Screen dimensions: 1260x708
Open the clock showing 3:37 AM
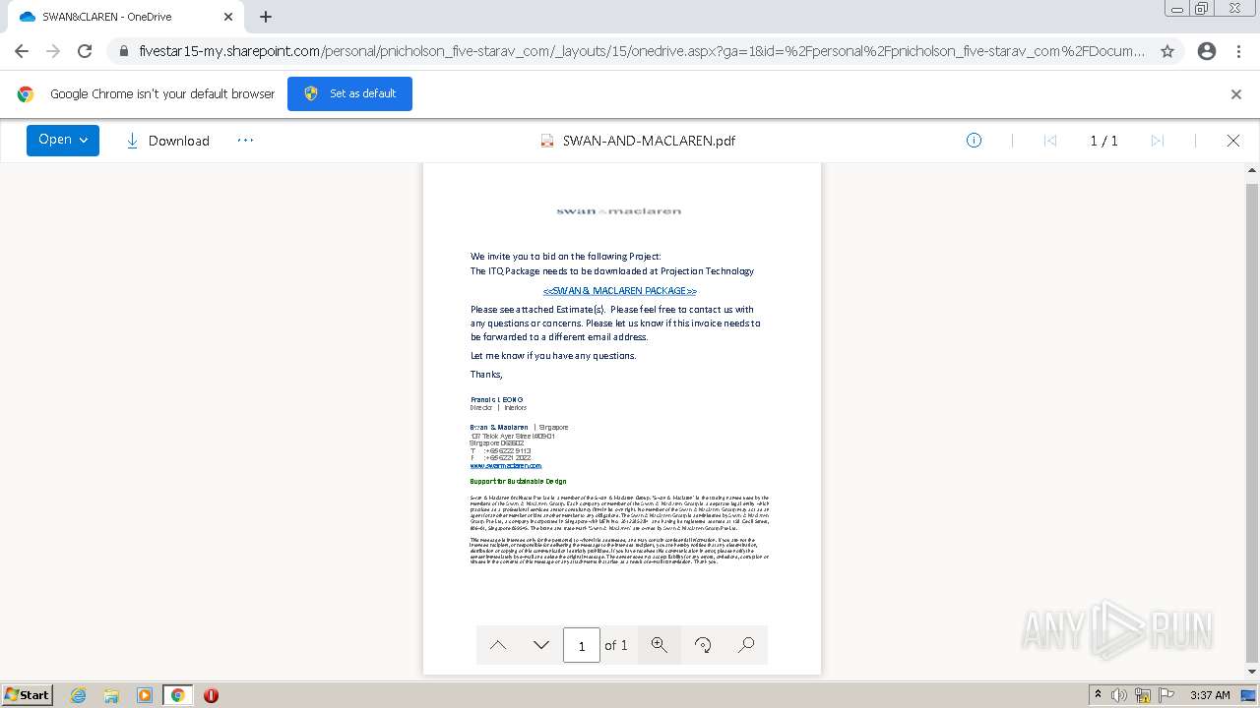point(1210,695)
